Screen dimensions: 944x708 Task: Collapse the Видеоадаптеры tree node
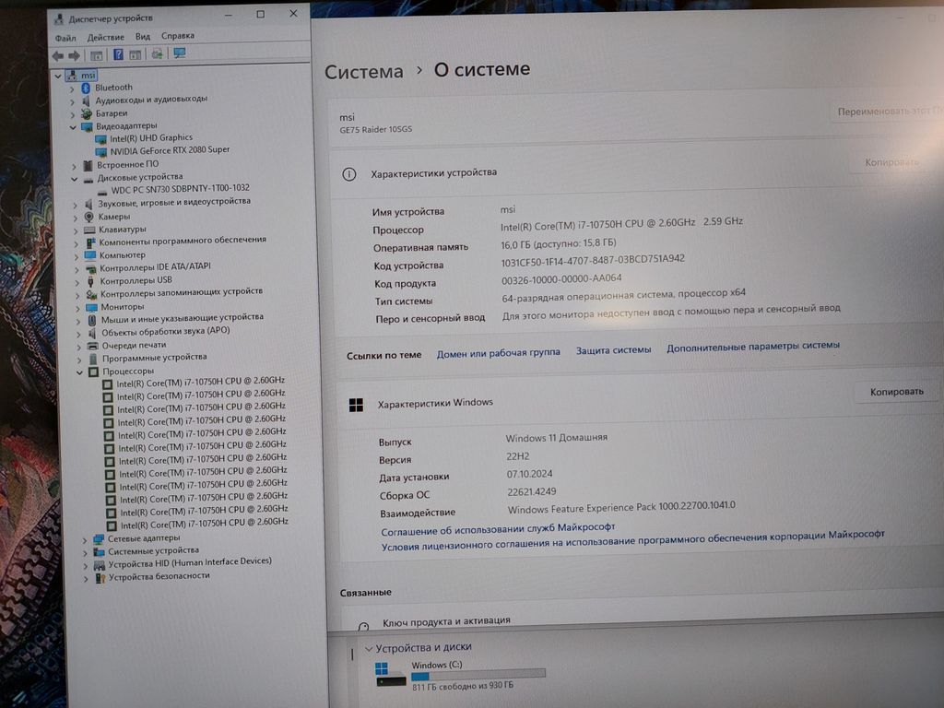click(x=73, y=126)
